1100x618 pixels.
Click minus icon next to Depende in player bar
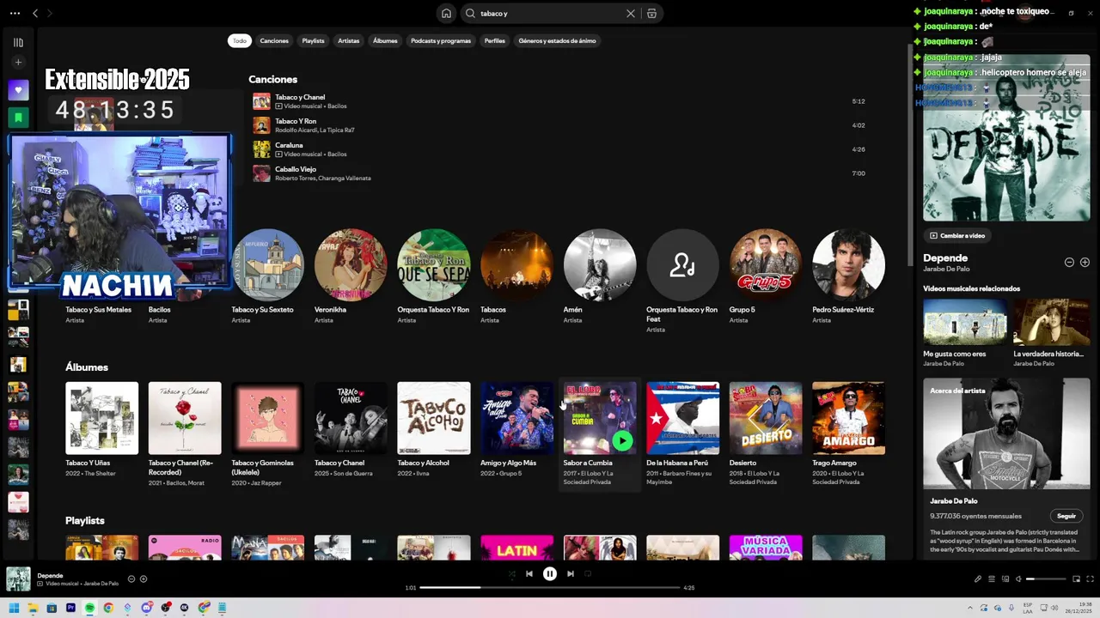click(131, 579)
